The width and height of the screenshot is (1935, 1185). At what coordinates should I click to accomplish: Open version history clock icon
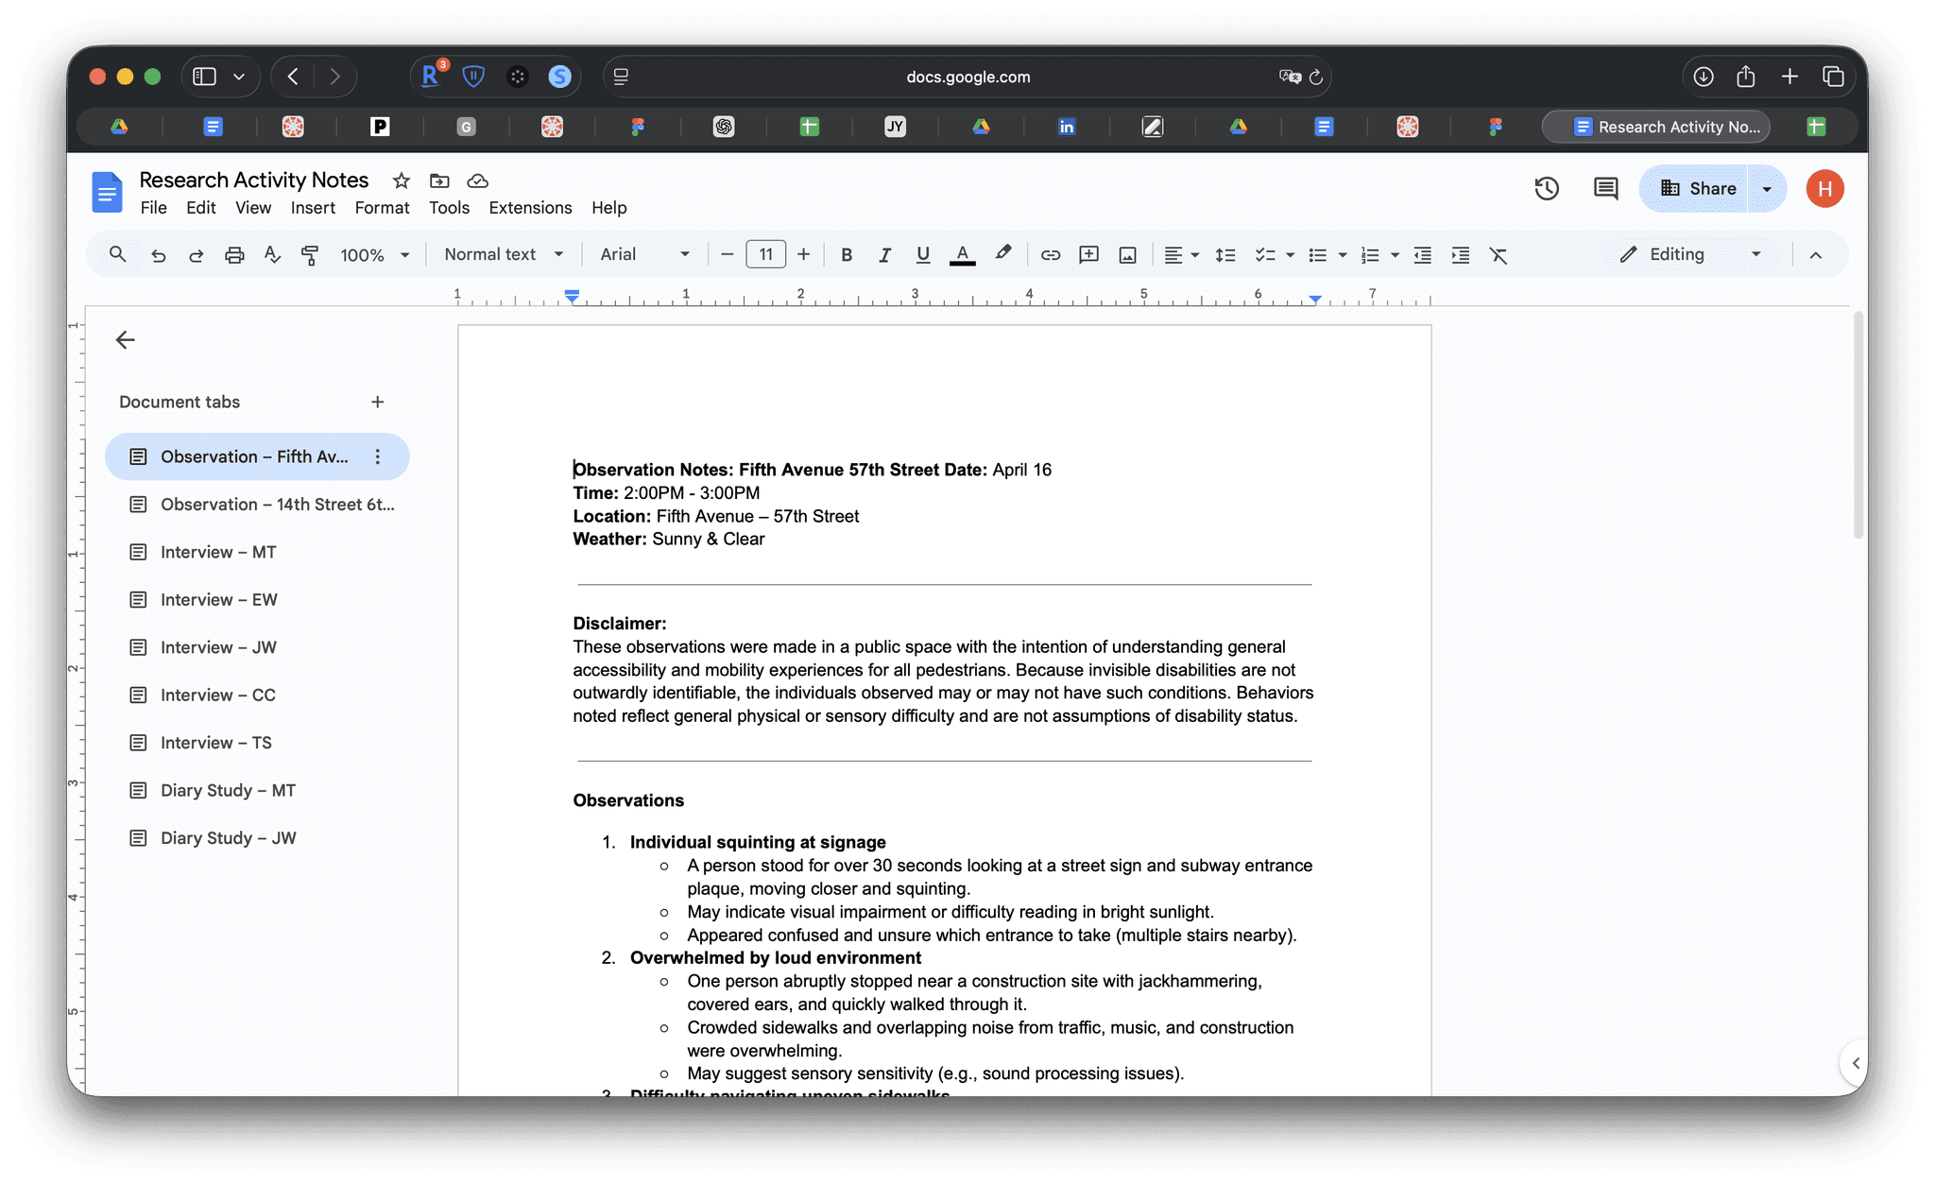[1546, 189]
